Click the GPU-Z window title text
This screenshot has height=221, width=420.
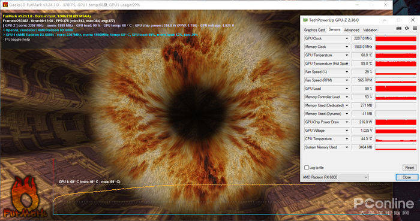pyautogui.click(x=334, y=20)
